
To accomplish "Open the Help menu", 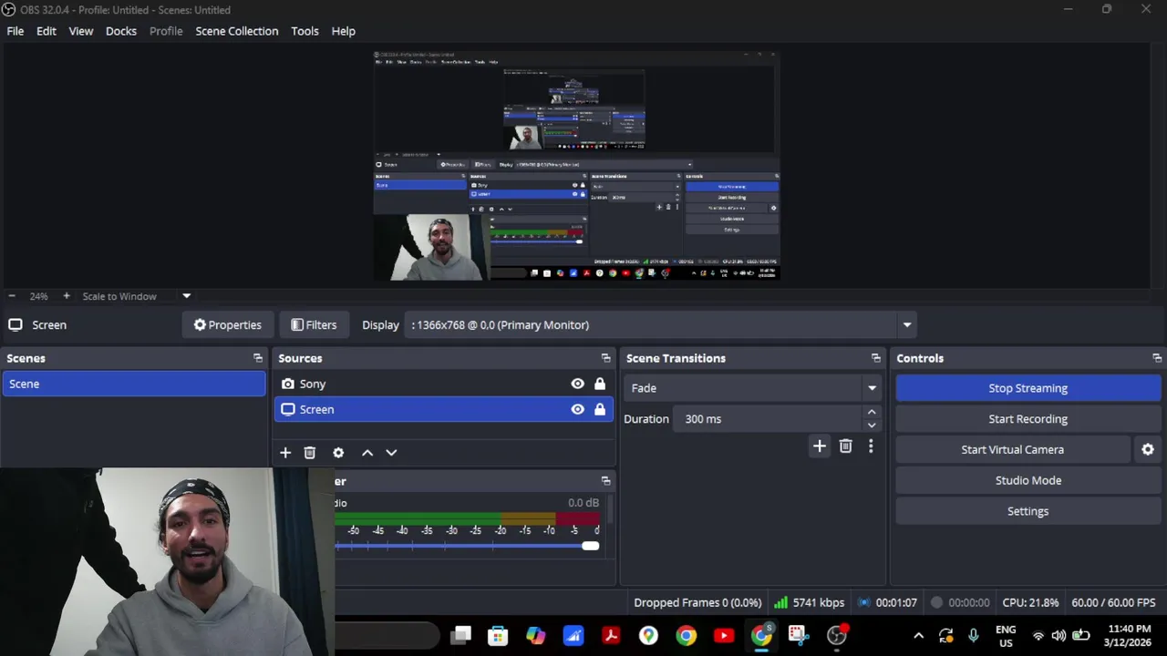I will [x=344, y=31].
